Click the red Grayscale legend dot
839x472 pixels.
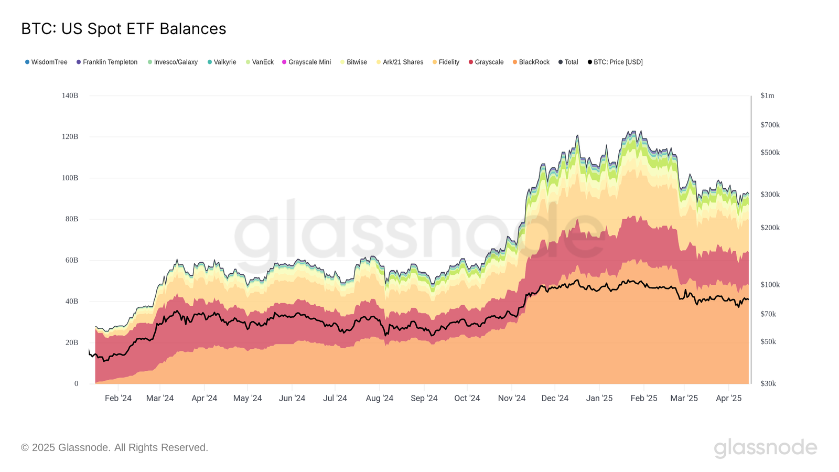tap(471, 62)
